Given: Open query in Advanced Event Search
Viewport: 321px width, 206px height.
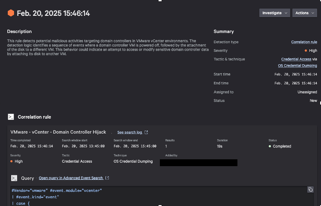Looking at the screenshot, I should click(x=71, y=178).
